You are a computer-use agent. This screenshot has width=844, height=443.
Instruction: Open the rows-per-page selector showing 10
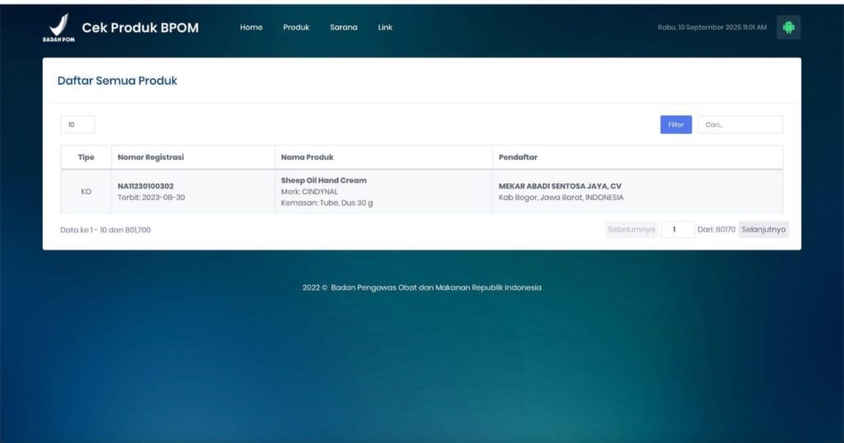(x=77, y=124)
